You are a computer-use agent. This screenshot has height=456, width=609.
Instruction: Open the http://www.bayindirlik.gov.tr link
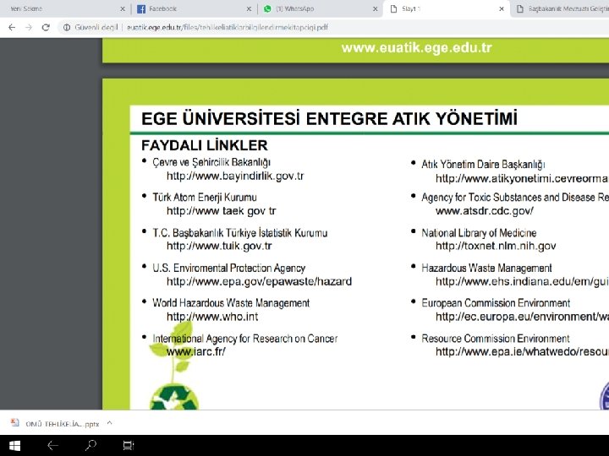coord(235,176)
